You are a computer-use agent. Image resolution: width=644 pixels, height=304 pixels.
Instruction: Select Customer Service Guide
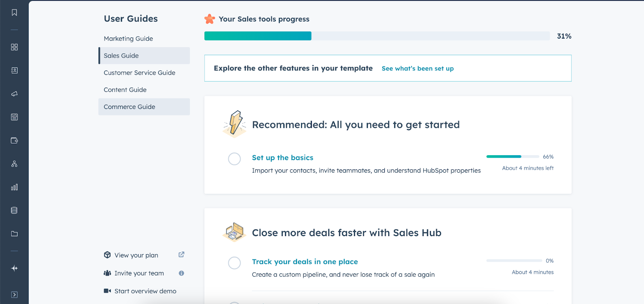click(139, 73)
